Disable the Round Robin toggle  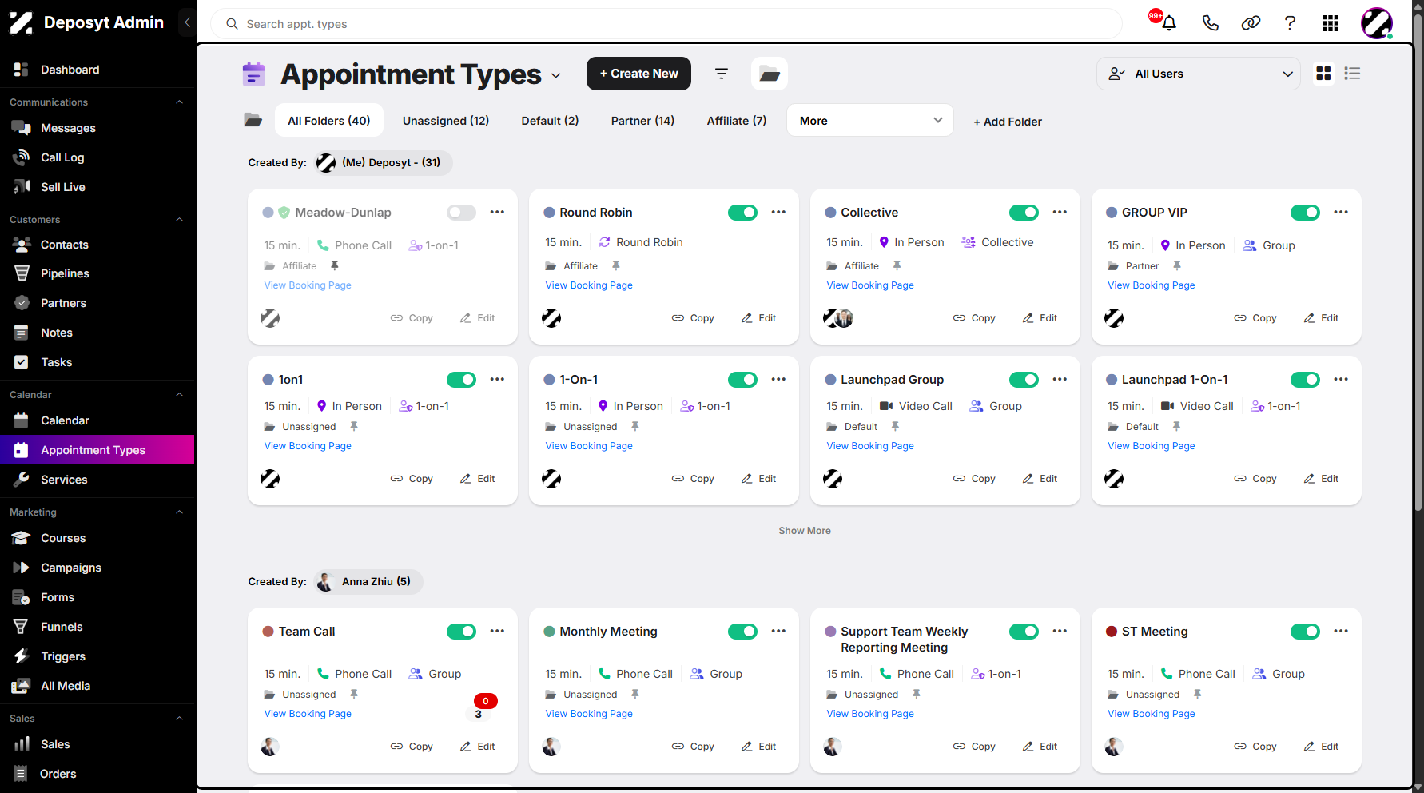pyautogui.click(x=742, y=213)
